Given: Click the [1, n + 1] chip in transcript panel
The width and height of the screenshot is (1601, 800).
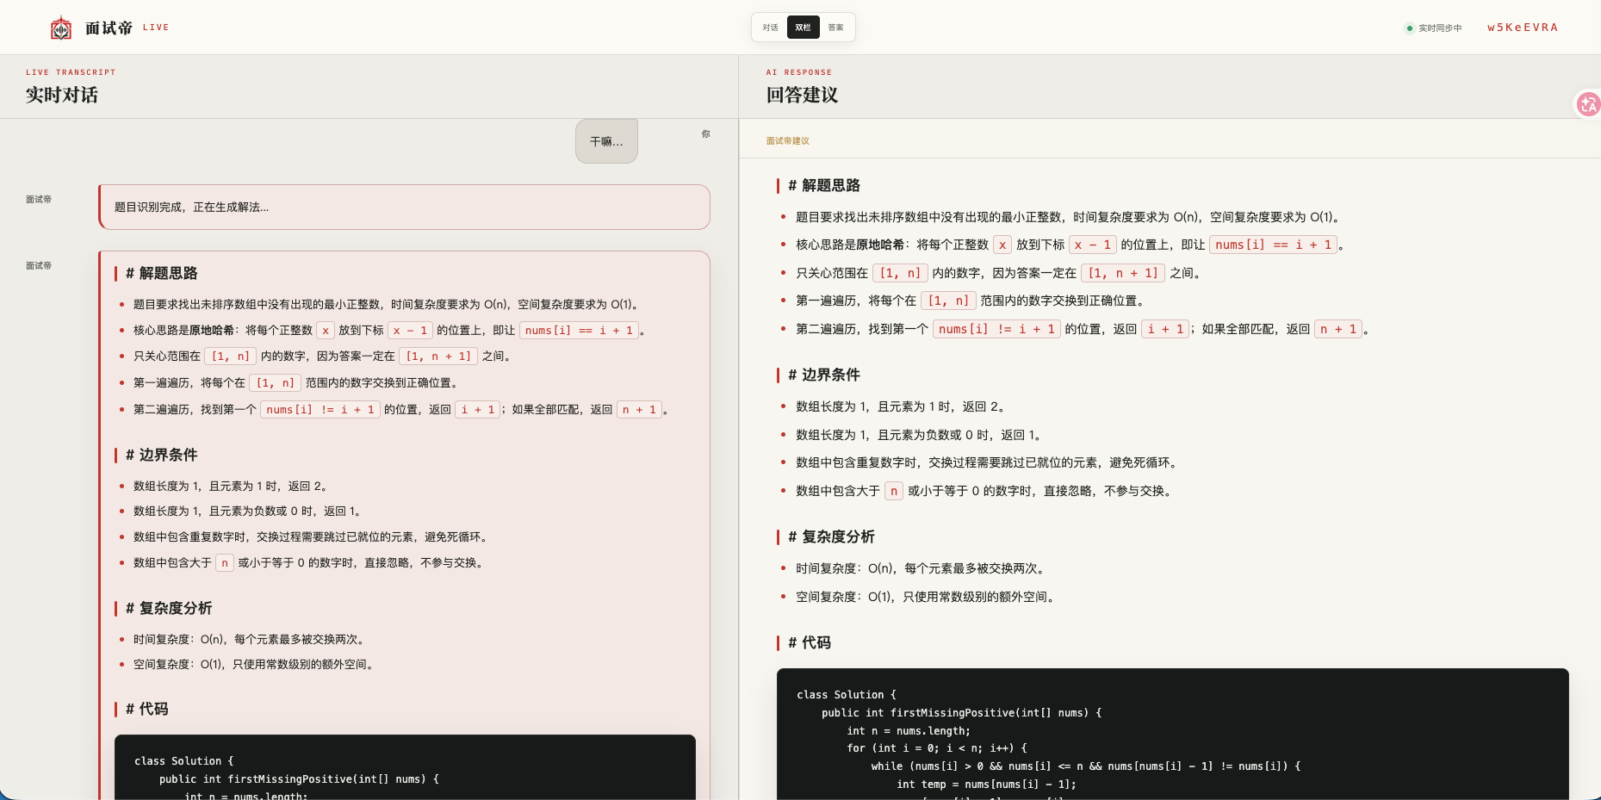Looking at the screenshot, I should coord(438,356).
